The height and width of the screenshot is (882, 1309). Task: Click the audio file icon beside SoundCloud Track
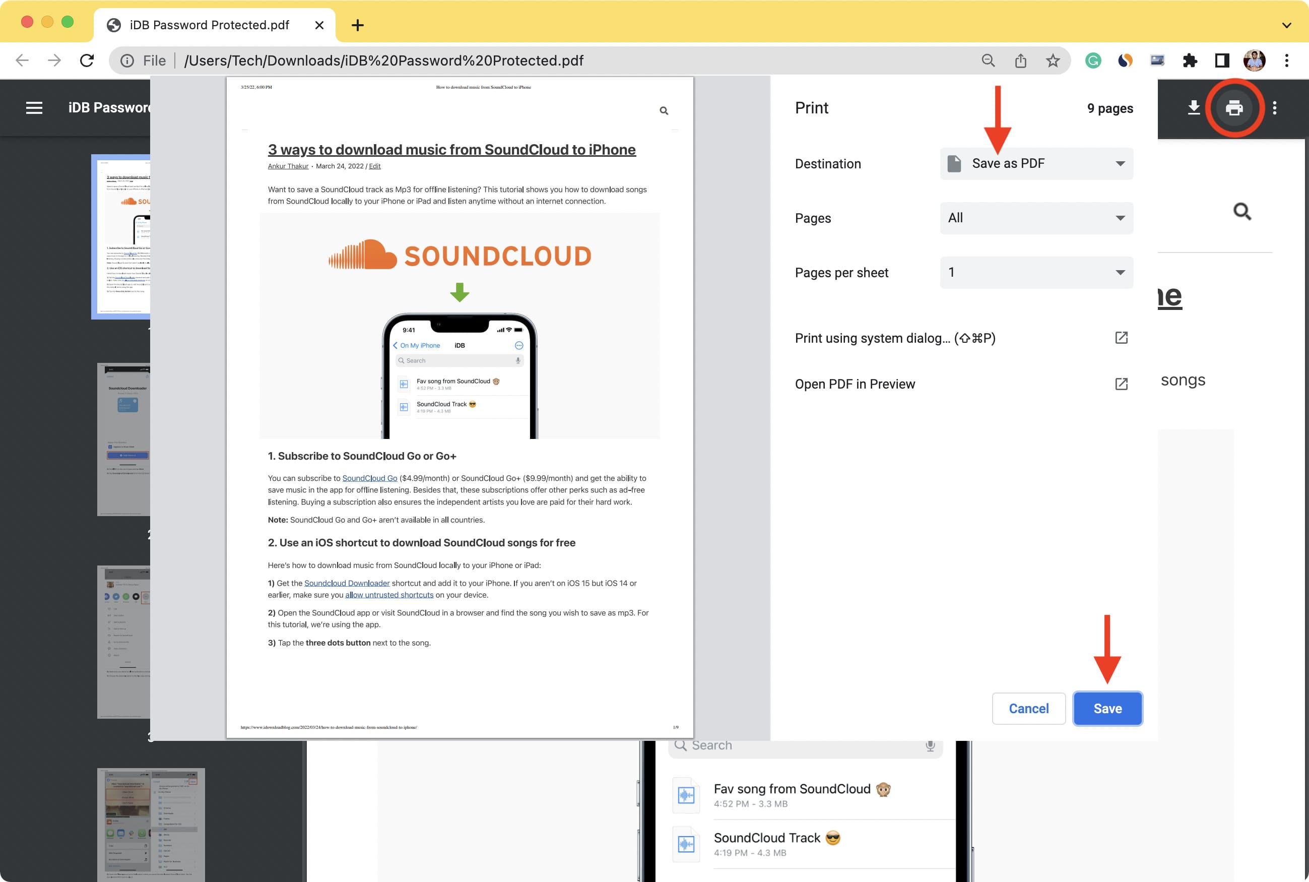pyautogui.click(x=685, y=844)
